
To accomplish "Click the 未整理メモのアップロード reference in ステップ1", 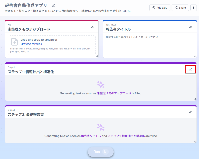I will tap(114, 93).
